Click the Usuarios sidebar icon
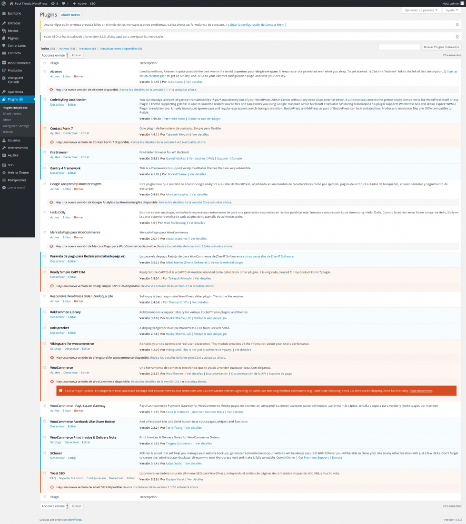Image resolution: width=466 pixels, height=524 pixels. [x=4, y=141]
